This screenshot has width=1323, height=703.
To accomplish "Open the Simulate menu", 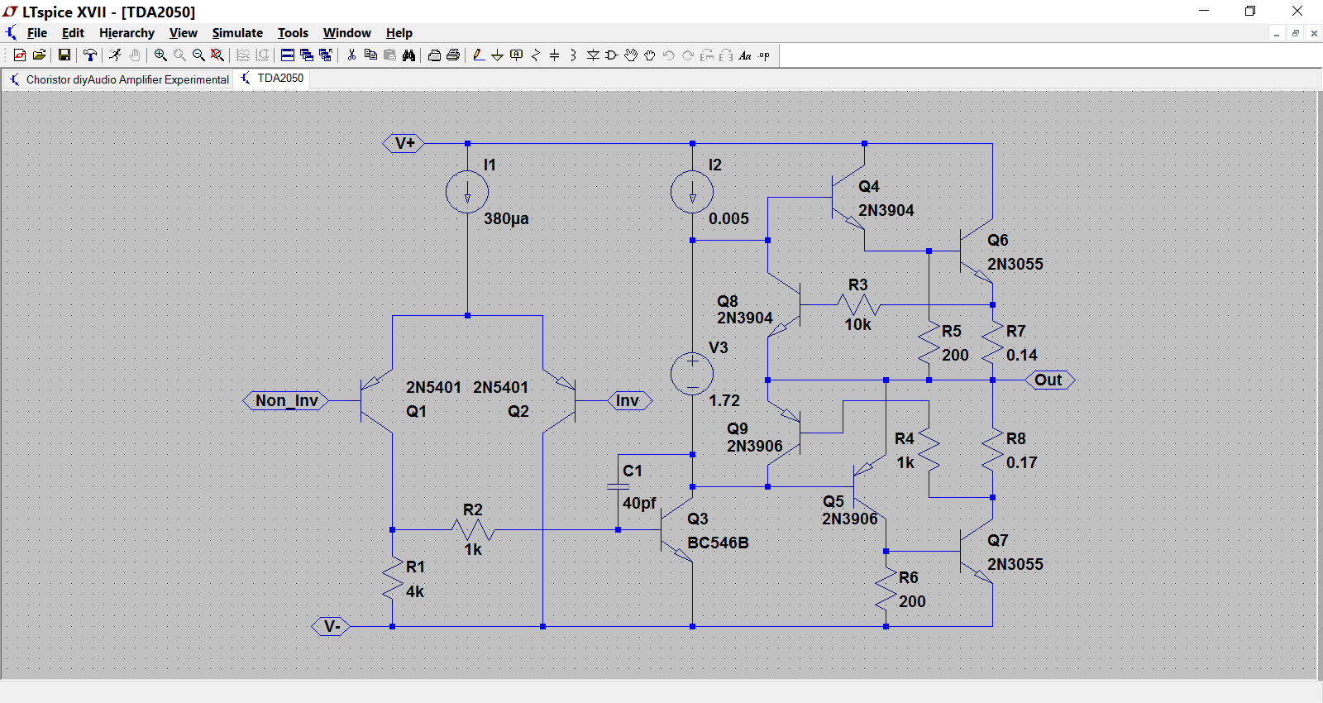I will click(x=237, y=33).
